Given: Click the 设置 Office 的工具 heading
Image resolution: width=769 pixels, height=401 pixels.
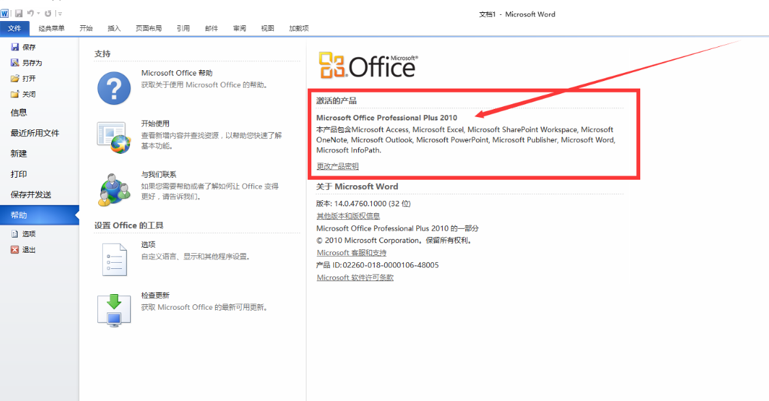Looking at the screenshot, I should 129,225.
